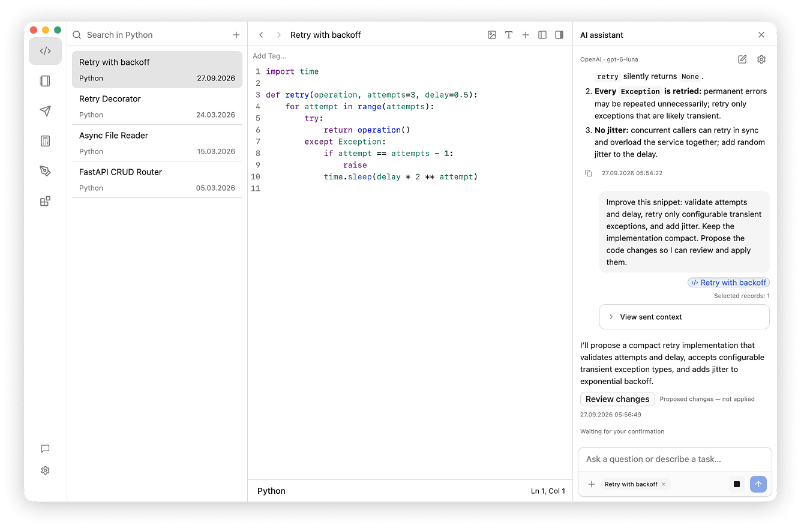
Task: Click 'Proposed changes — not applied' text
Action: click(707, 399)
